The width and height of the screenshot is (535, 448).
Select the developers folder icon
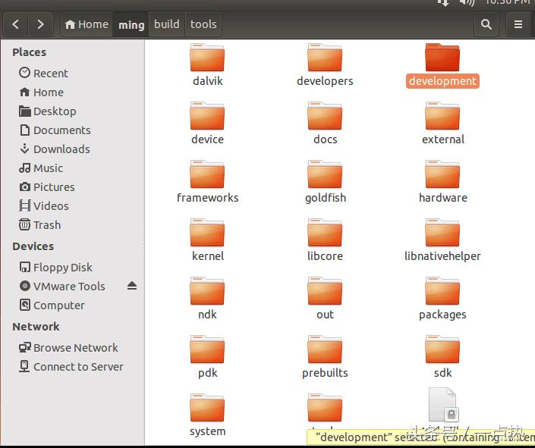pyautogui.click(x=325, y=58)
